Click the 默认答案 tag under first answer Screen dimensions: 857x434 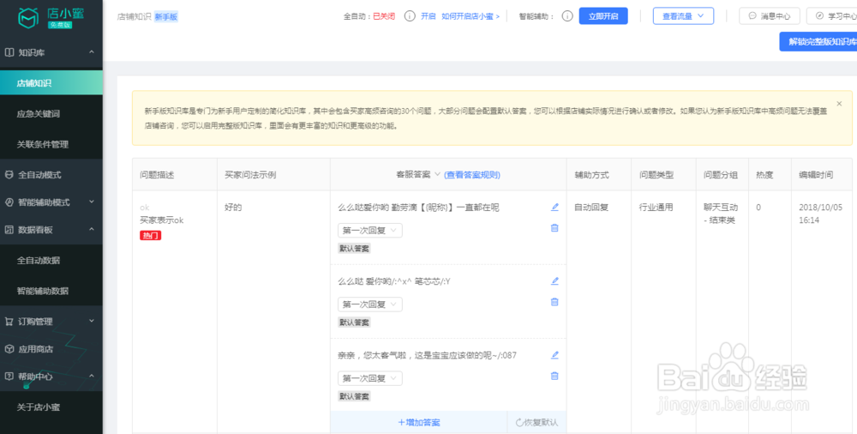click(354, 249)
